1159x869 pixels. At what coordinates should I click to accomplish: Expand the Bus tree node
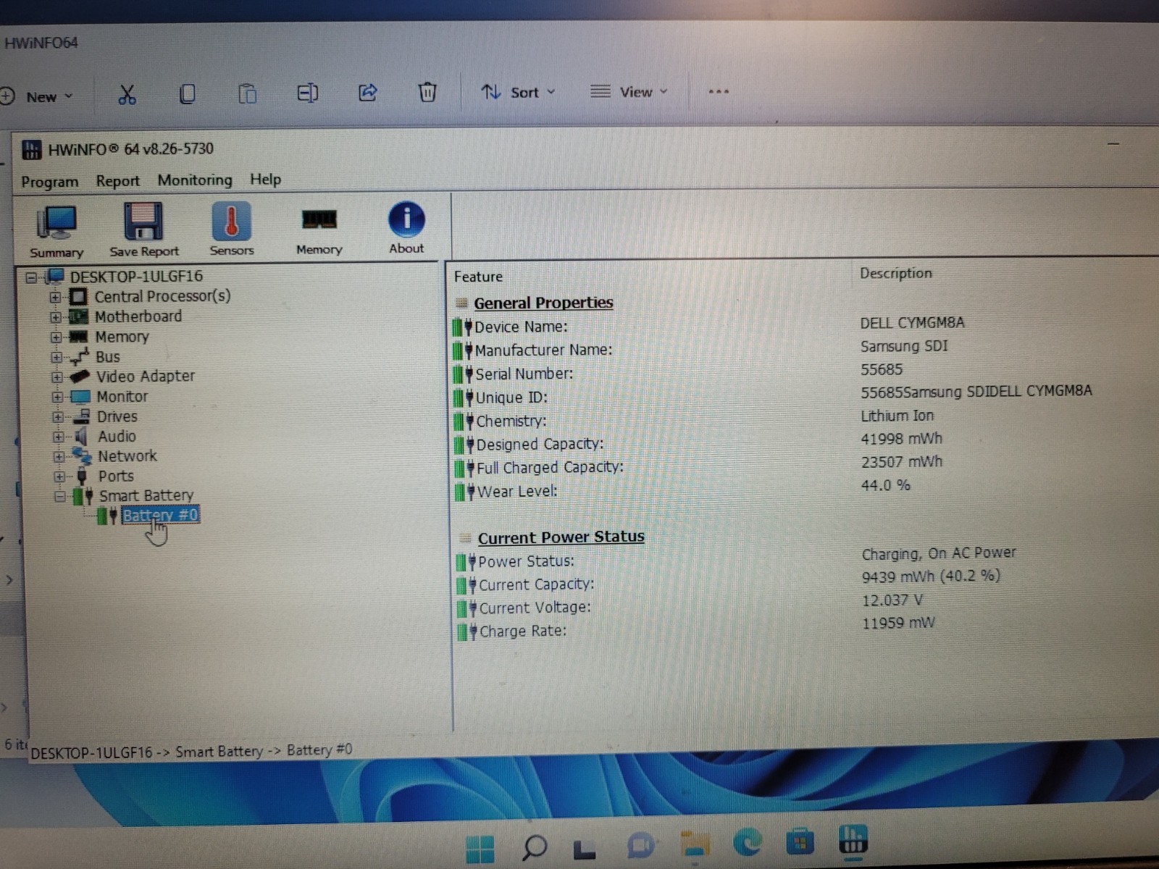point(57,357)
